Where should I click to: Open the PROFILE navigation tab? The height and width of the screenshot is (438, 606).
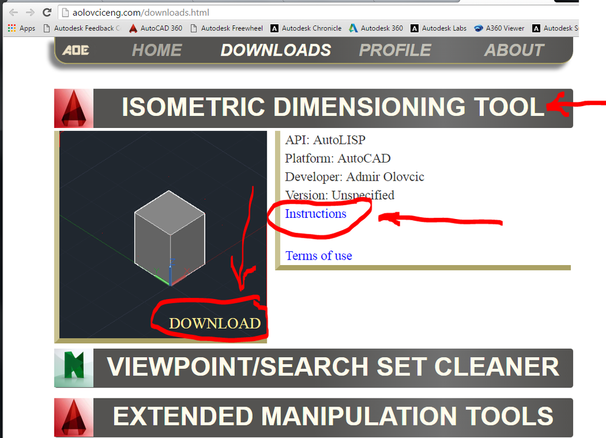[x=395, y=50]
